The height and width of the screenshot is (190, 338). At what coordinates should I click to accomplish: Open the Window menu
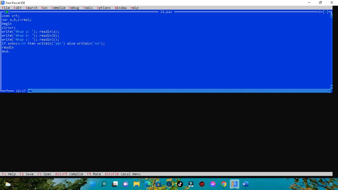click(120, 8)
